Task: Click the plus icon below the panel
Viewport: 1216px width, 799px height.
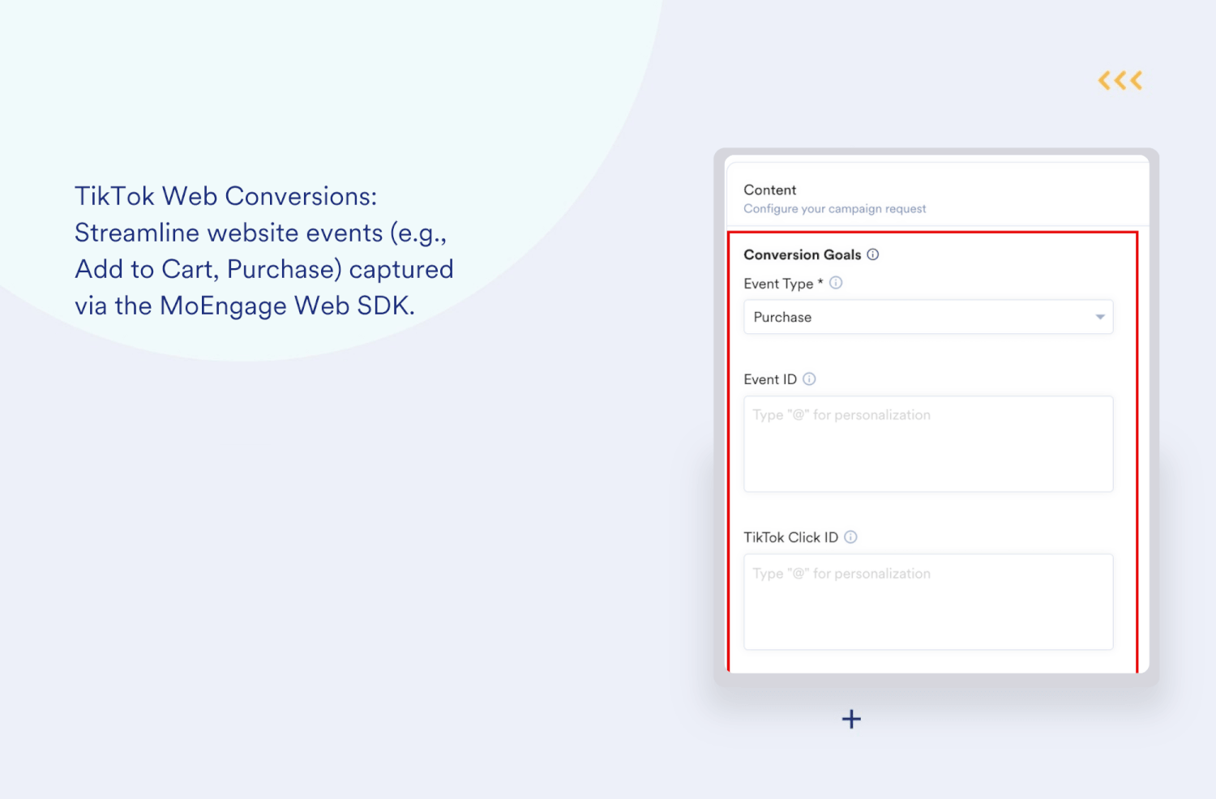Action: click(851, 719)
